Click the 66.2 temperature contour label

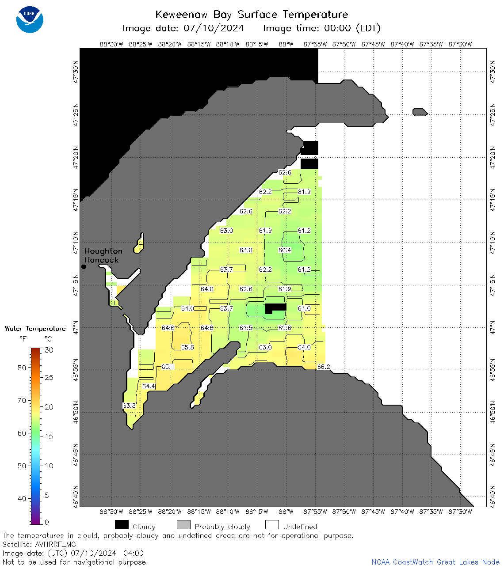[324, 367]
